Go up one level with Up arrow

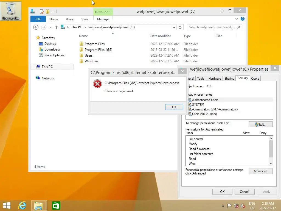(x=57, y=27)
